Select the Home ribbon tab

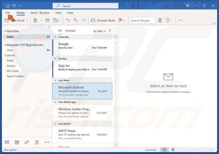click(x=21, y=13)
